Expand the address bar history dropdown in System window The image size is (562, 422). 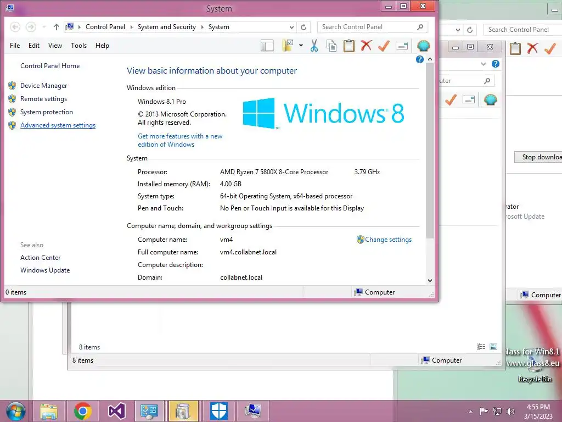(291, 27)
